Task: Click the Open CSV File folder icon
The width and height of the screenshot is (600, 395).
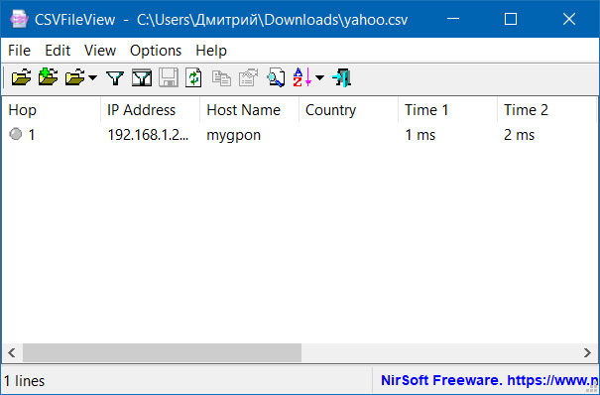Action: coord(22,77)
